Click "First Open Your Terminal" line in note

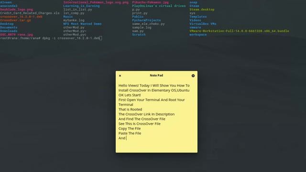[x=152, y=100]
